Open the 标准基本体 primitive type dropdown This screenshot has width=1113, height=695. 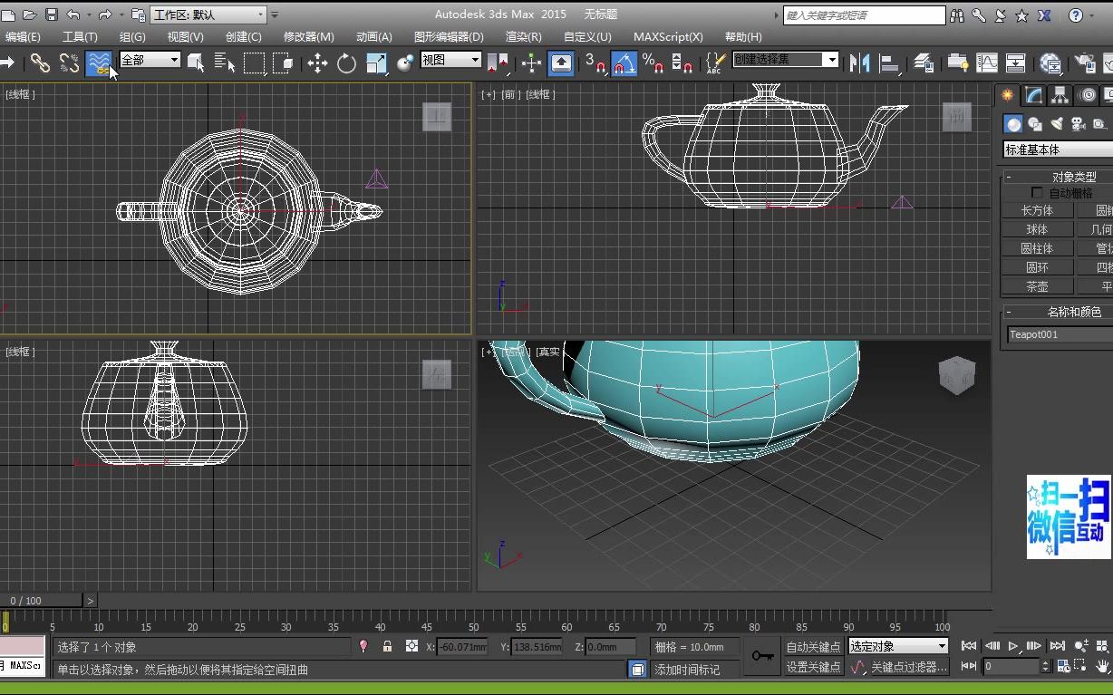click(x=1058, y=150)
